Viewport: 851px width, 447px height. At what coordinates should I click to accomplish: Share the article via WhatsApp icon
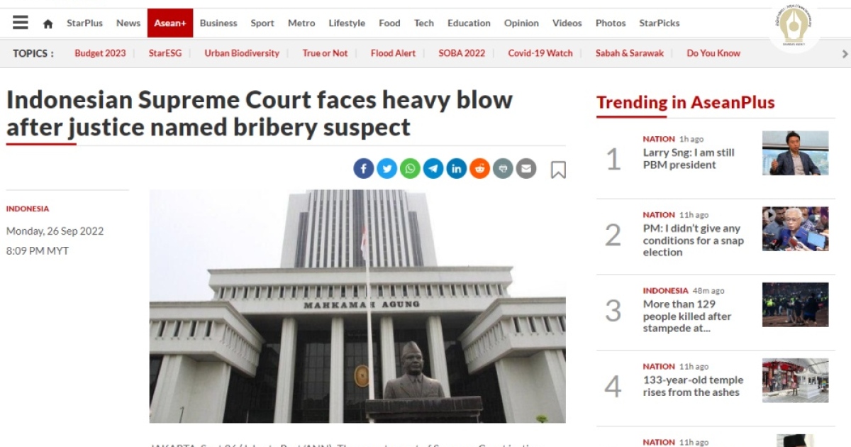point(411,168)
